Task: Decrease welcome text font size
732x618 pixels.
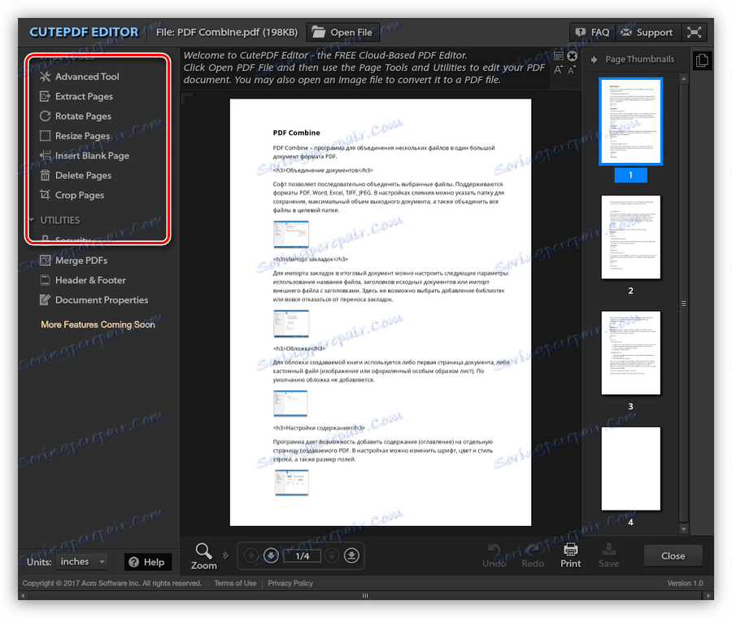Action: 572,70
